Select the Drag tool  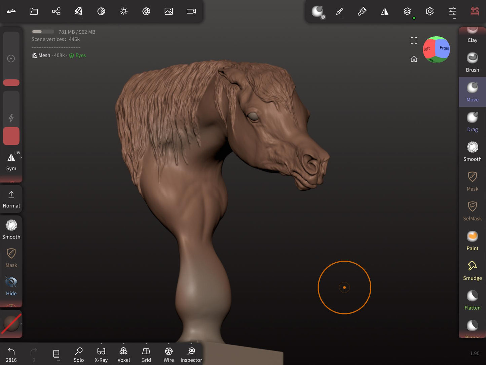tap(472, 122)
